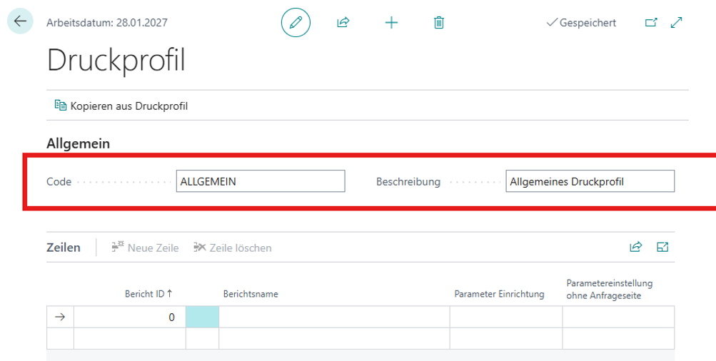Click the Berichtsname column header

pyautogui.click(x=251, y=293)
